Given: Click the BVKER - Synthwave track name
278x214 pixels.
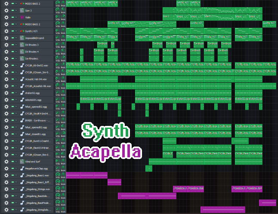Looking at the screenshot, I should (37, 120).
